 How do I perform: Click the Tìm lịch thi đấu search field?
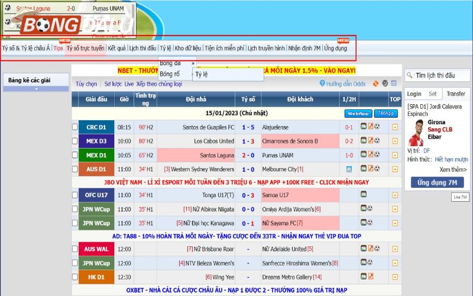pos(437,75)
